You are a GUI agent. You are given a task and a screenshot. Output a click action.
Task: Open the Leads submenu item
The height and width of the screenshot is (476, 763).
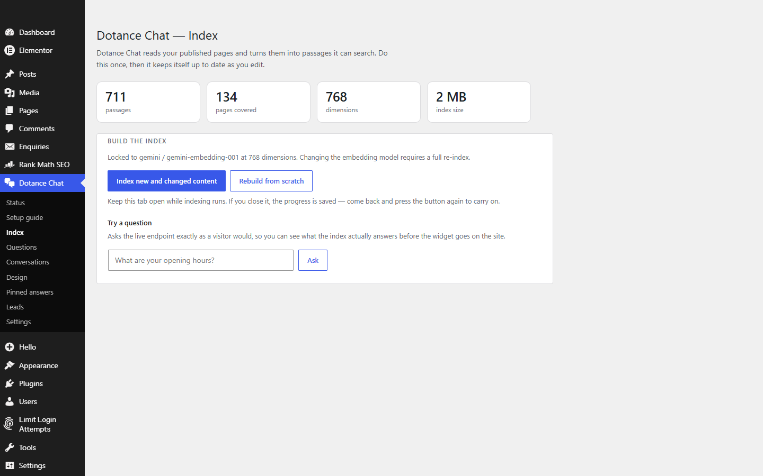coord(15,307)
